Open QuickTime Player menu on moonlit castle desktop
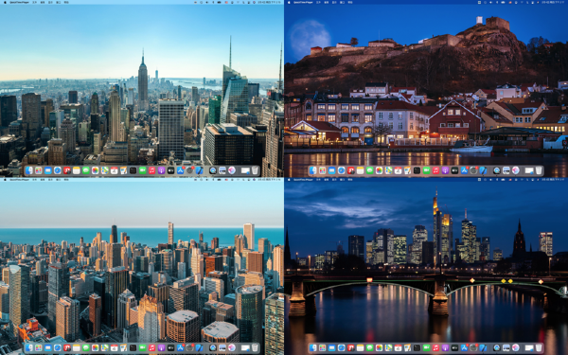 tap(303, 2)
